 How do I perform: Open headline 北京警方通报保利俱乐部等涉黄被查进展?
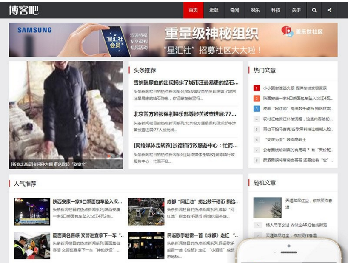tap(185, 114)
